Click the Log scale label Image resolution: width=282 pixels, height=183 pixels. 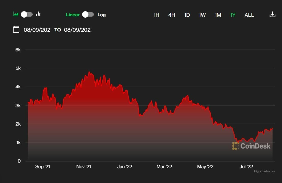pos(101,15)
